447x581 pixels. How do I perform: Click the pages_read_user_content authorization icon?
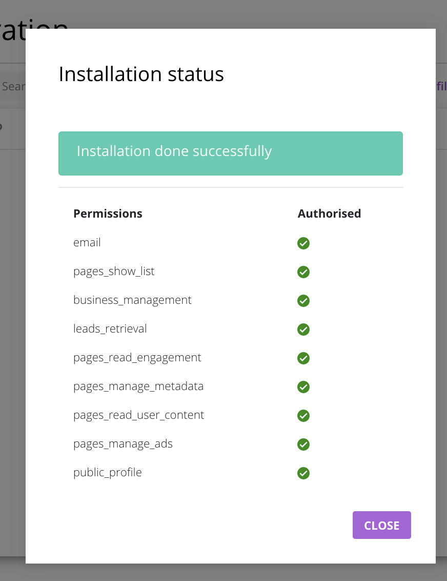303,416
